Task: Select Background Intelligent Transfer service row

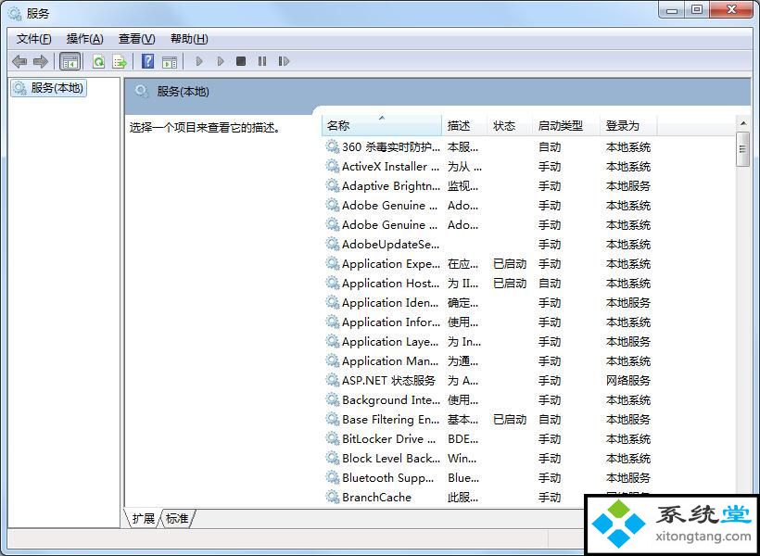Action: [x=488, y=400]
